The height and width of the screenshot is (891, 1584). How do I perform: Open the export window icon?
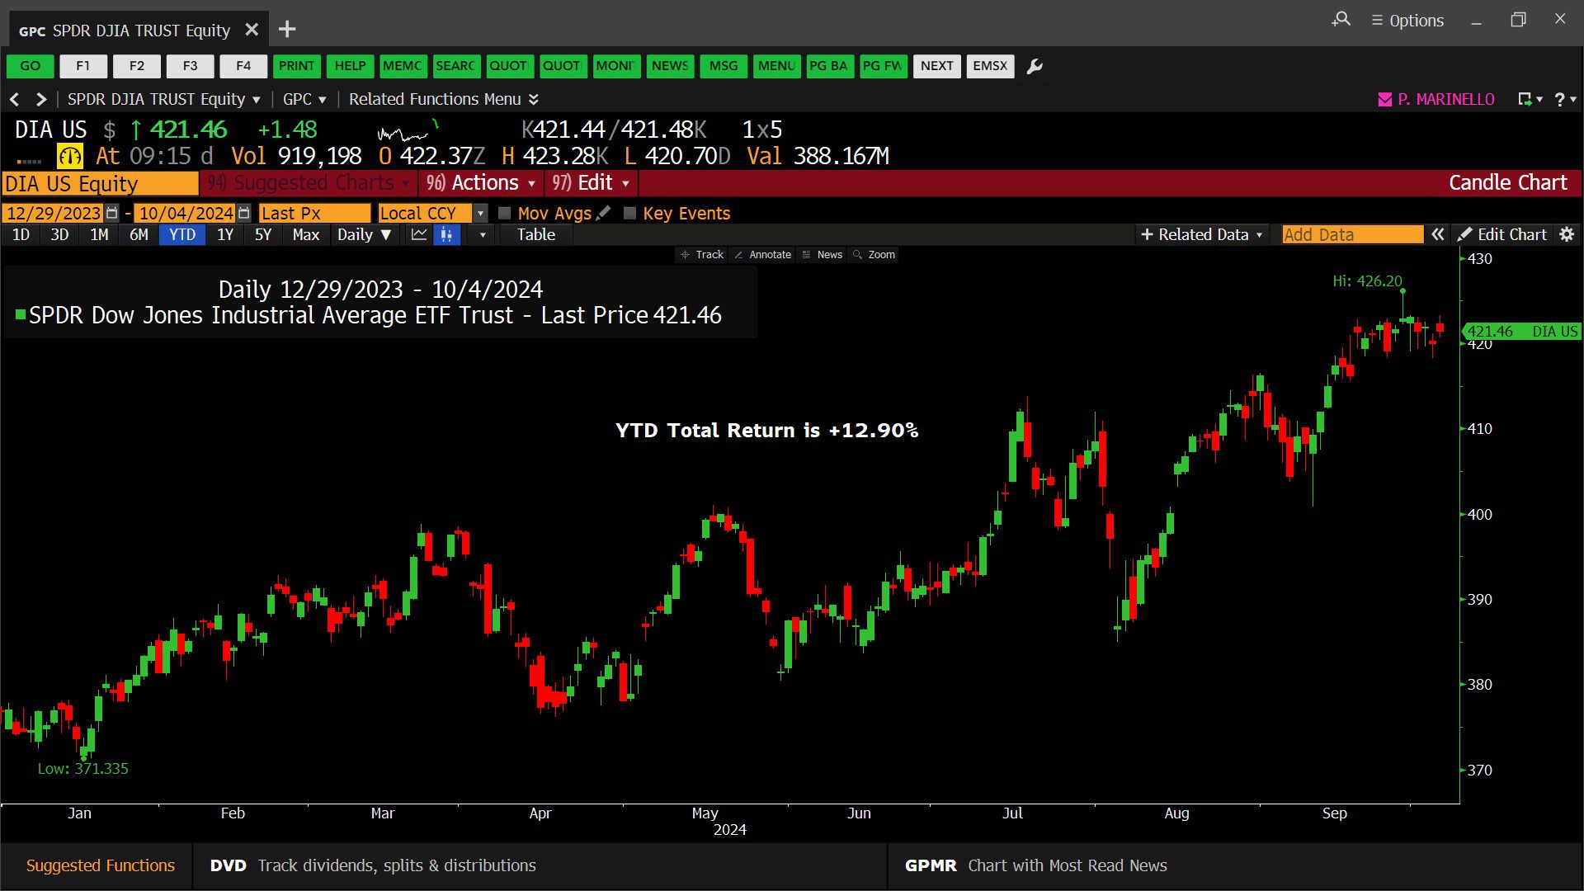[1529, 99]
